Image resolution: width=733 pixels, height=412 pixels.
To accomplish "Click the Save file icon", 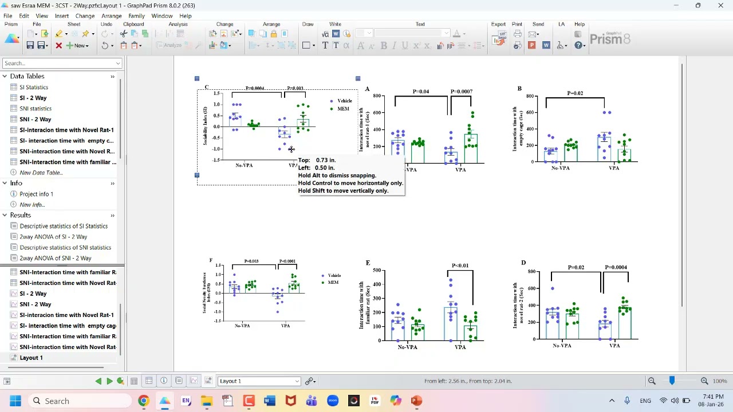I will 30,45.
